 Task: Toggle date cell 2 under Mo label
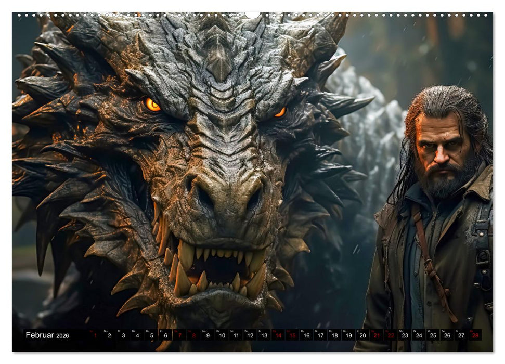click(109, 337)
